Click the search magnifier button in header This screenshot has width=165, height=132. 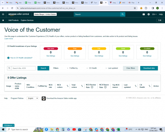point(123,14)
